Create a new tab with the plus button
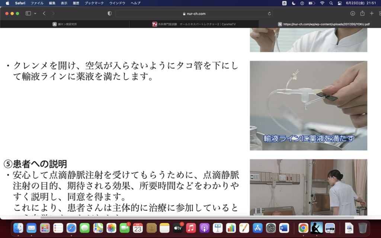The image size is (381, 238). click(x=371, y=13)
